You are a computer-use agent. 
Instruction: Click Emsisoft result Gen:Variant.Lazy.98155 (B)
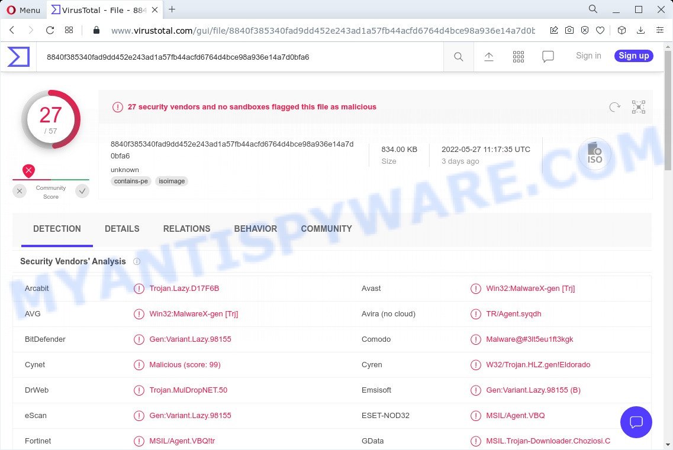(533, 390)
